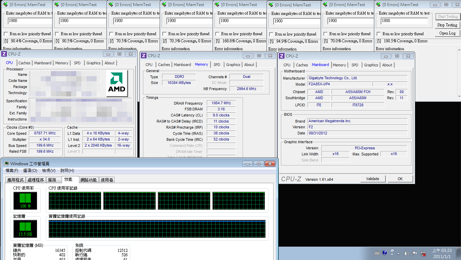
Task: Click the memory Size value 16384 MBytes
Action: (179, 83)
